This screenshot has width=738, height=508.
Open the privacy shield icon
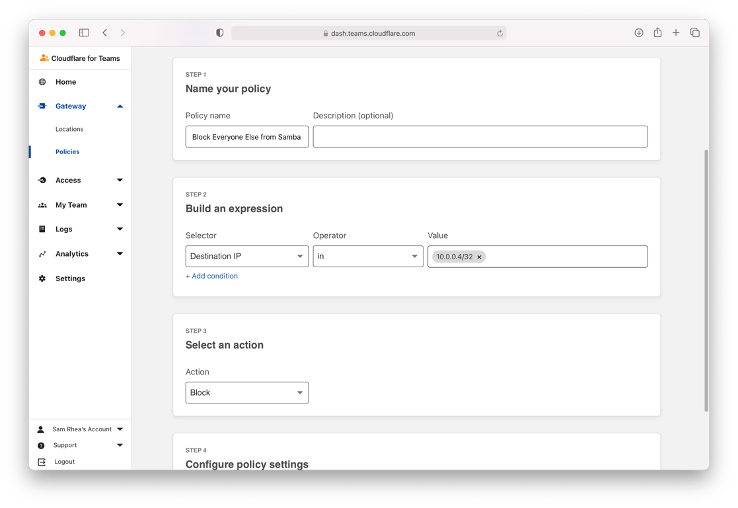coord(220,33)
